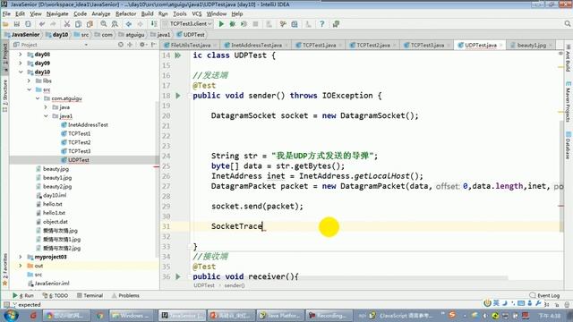Viewport: 573px width, 322px height.
Task: Collapse the com.atguigu package
Action: [x=38, y=98]
